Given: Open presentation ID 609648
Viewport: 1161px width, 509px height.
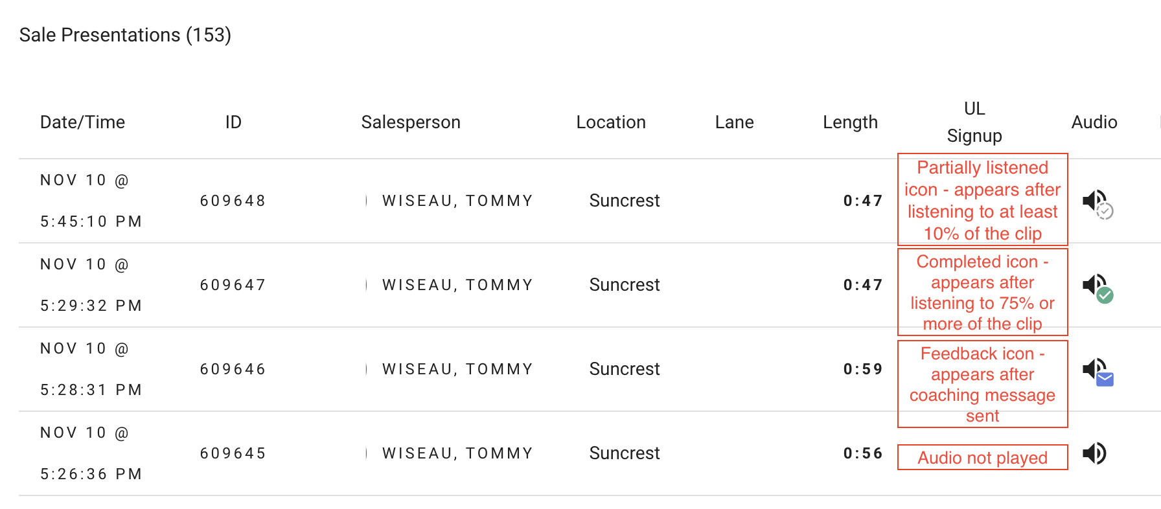Looking at the screenshot, I should (233, 201).
